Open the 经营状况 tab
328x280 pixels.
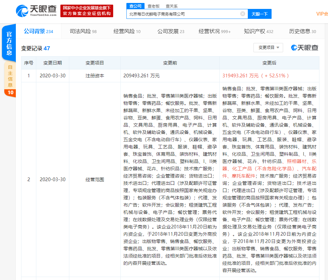click(x=214, y=31)
